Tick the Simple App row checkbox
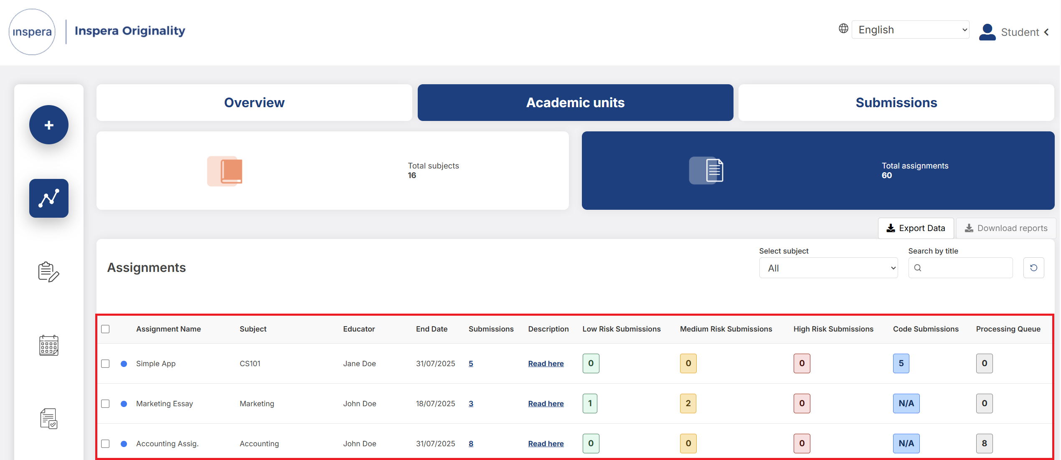This screenshot has height=460, width=1061. point(105,364)
